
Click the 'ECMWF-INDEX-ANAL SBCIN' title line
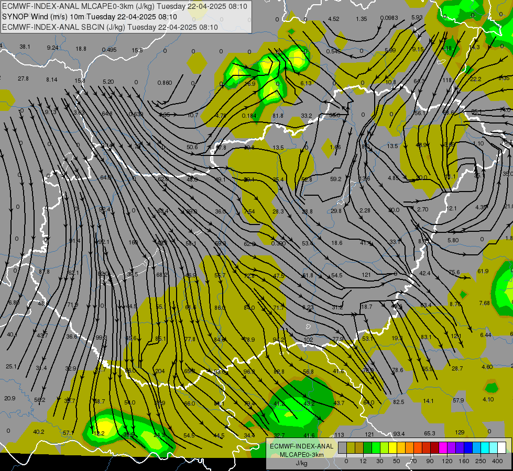(x=110, y=27)
